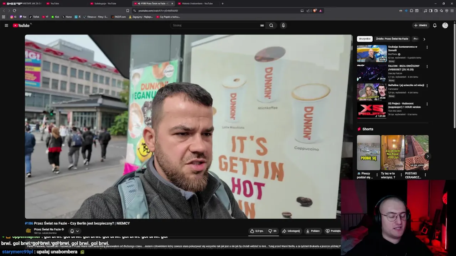
Task: Open options menu for Naftalina video
Action: coord(427,86)
